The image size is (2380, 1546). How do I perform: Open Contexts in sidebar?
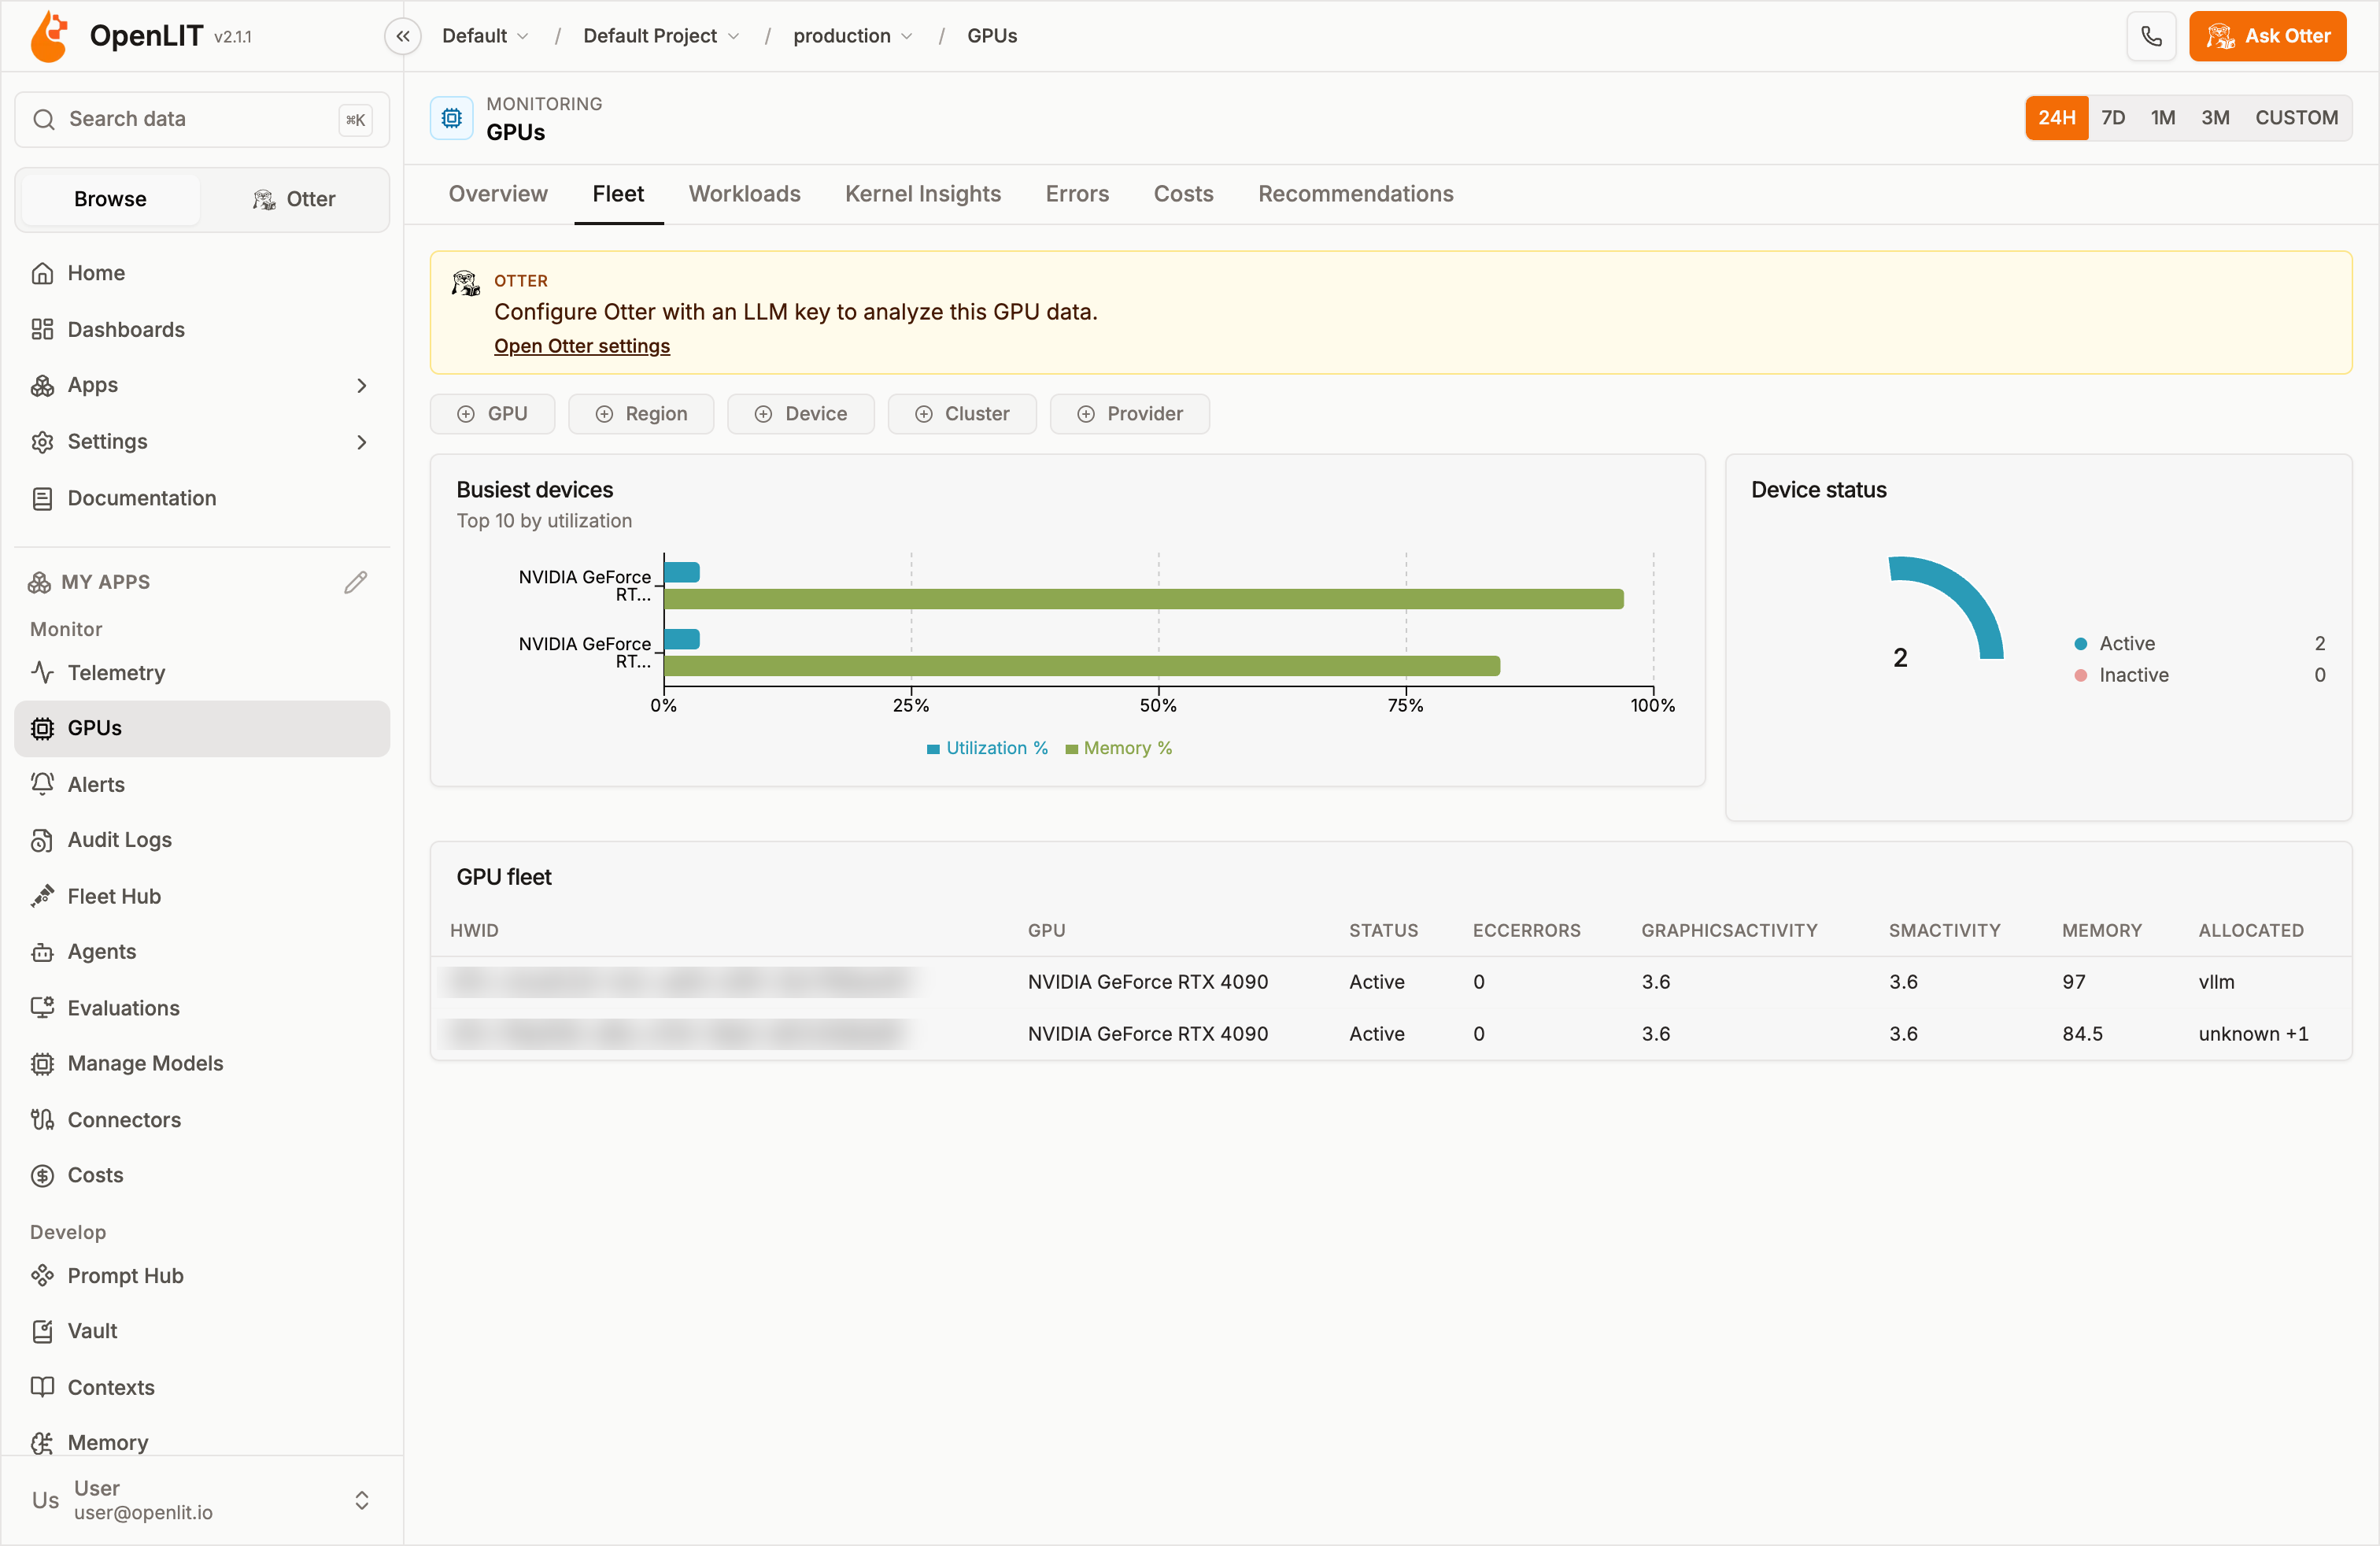(x=202, y=1387)
